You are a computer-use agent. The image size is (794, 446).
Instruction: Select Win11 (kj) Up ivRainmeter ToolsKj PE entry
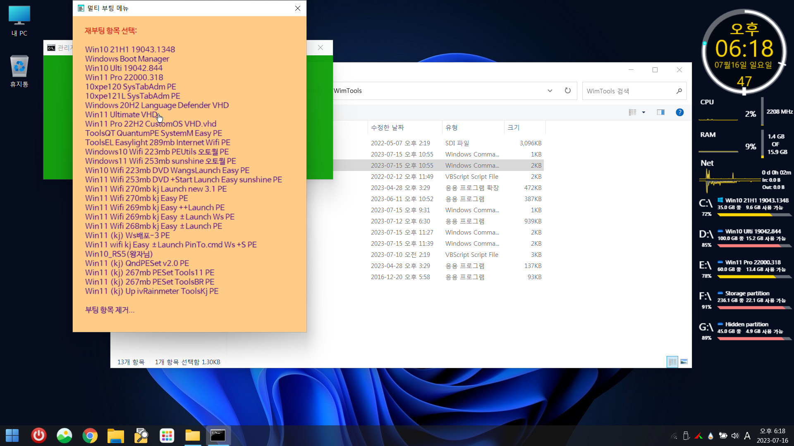[x=151, y=291]
